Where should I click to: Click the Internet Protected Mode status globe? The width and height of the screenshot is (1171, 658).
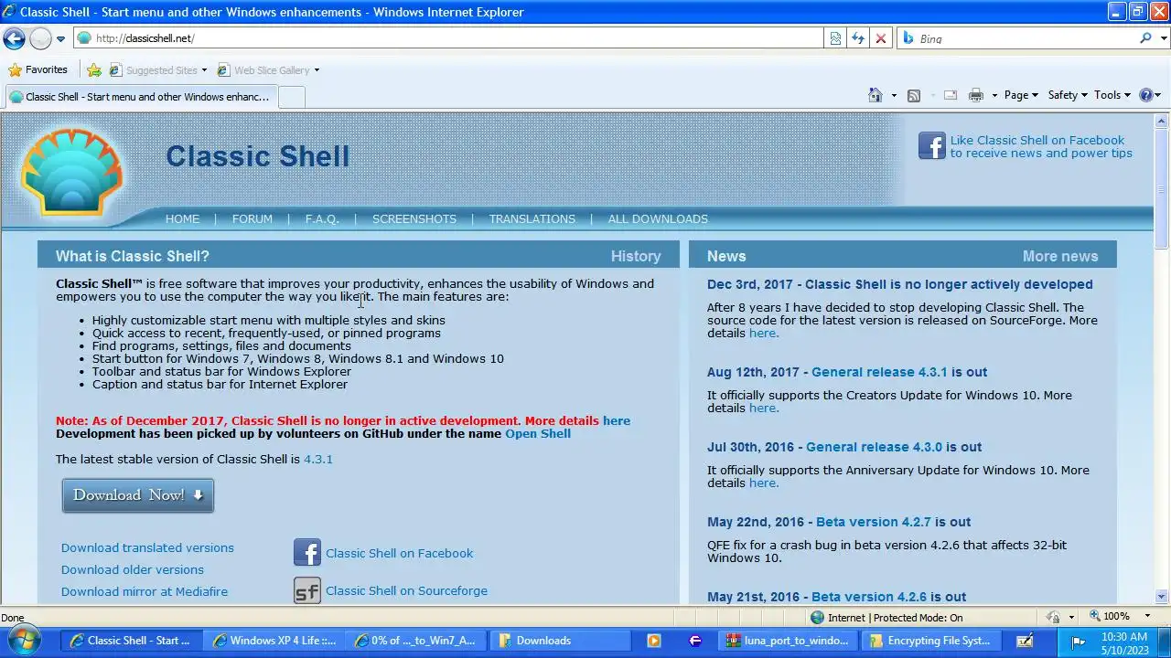(818, 617)
